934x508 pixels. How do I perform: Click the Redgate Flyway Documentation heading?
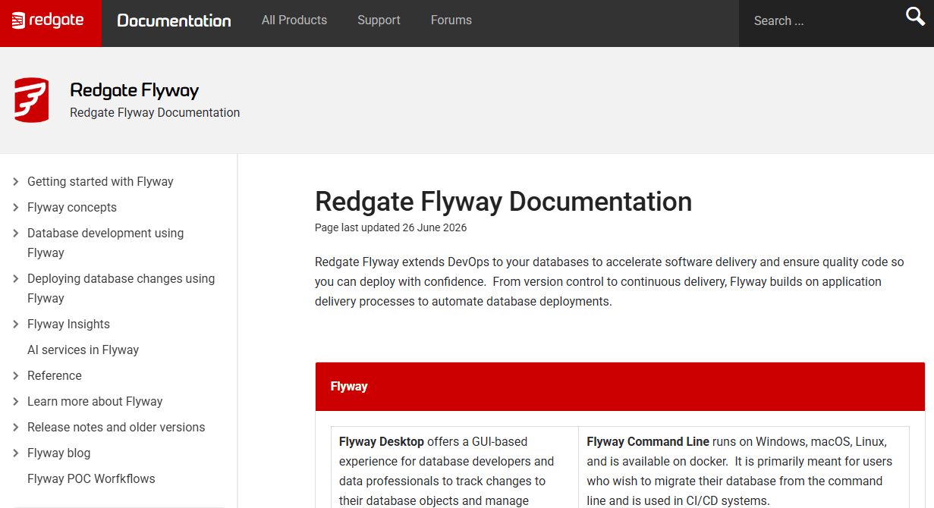(x=504, y=202)
